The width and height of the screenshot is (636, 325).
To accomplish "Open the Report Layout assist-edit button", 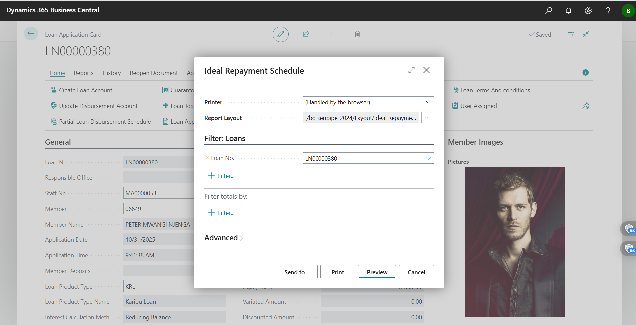I will pos(427,118).
